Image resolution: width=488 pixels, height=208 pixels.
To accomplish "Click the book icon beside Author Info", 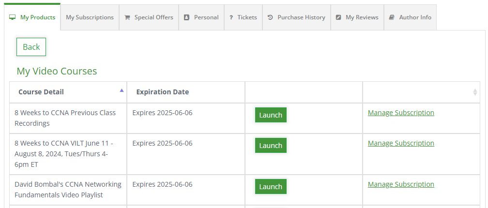I will [x=392, y=17].
